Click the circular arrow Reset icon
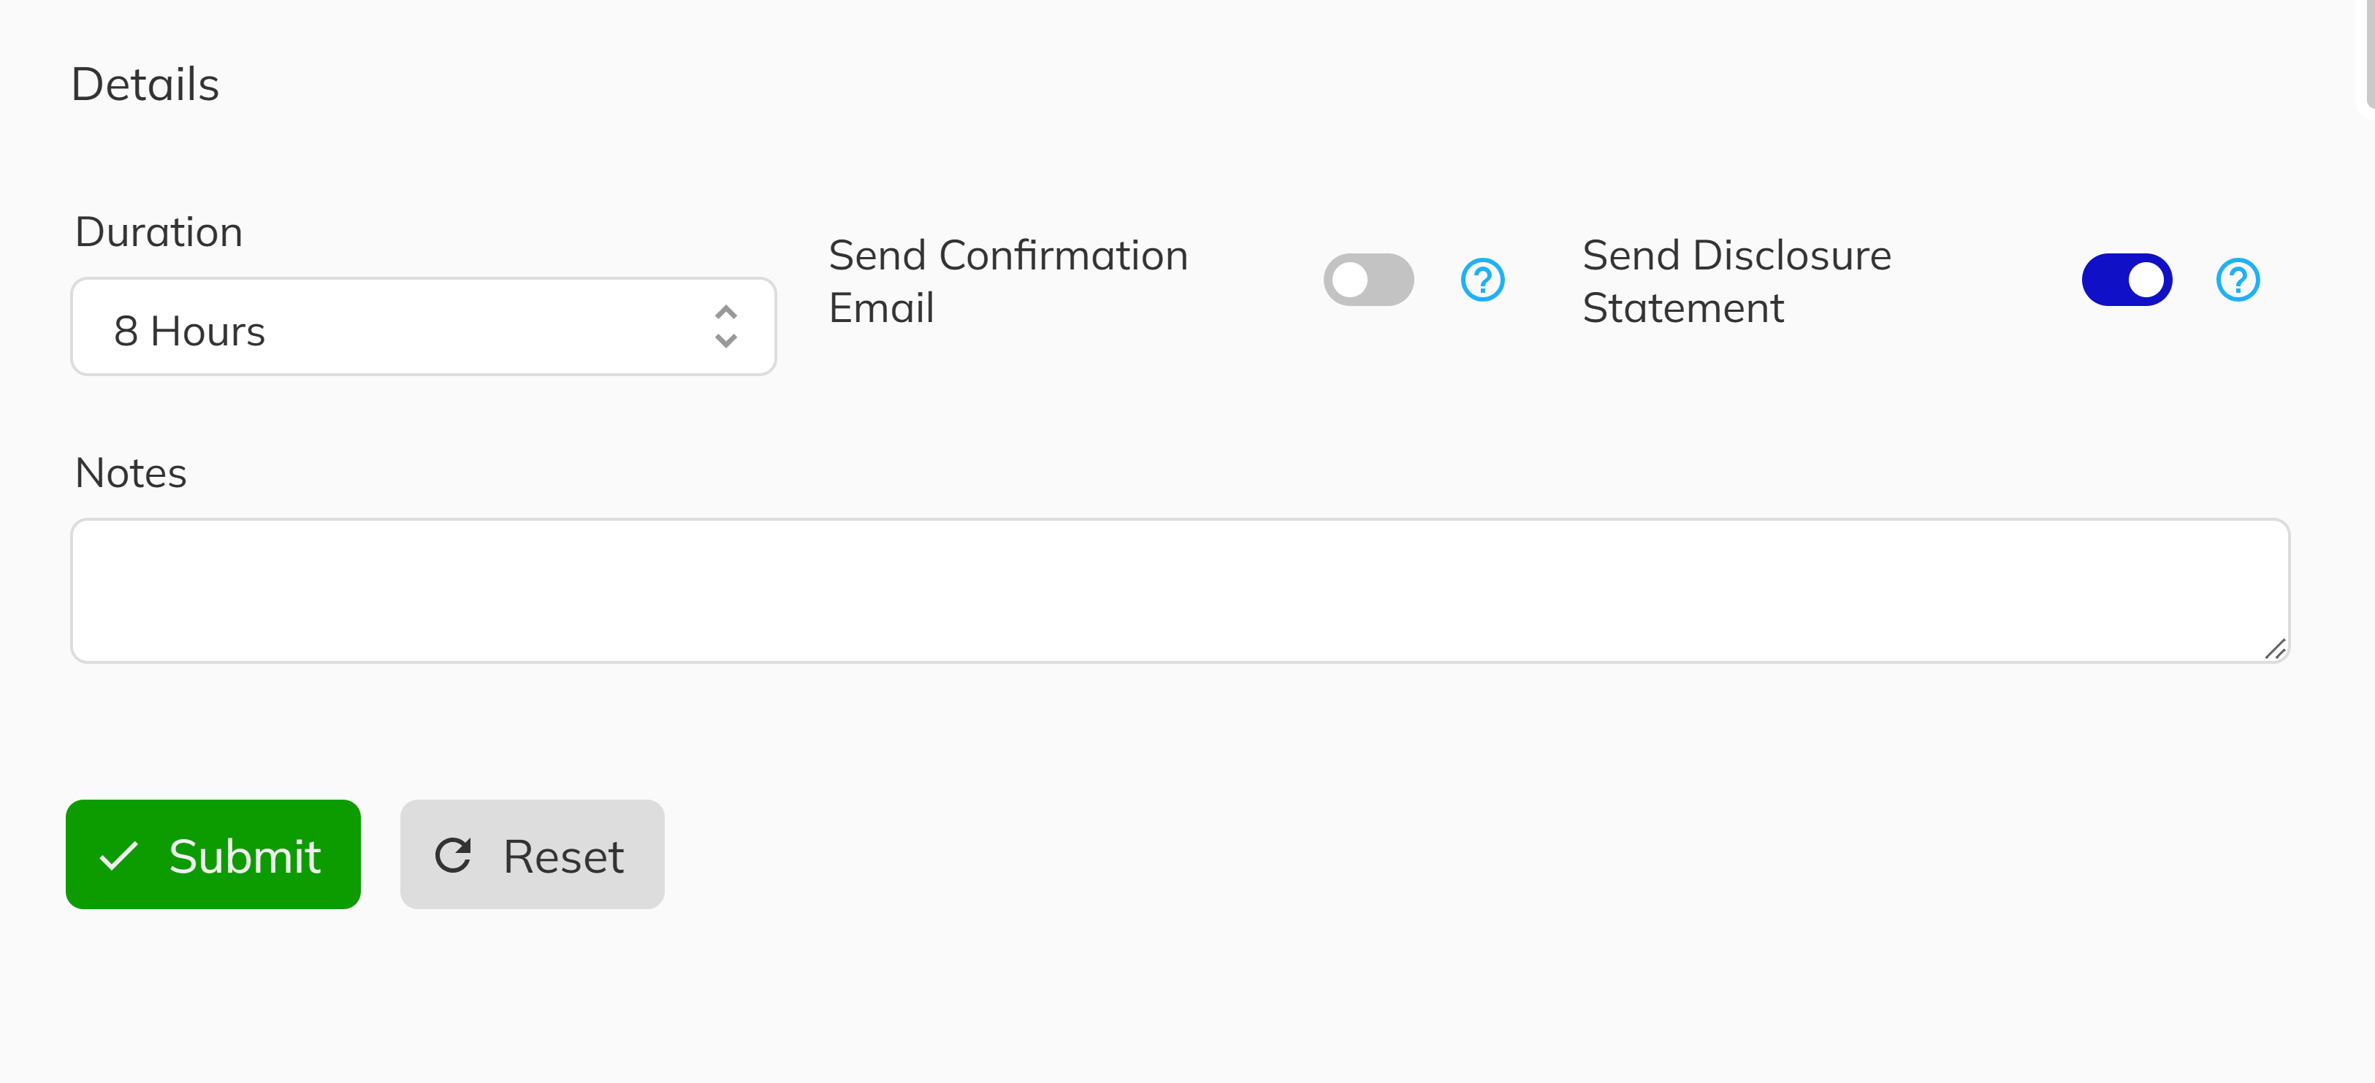This screenshot has width=2375, height=1083. pos(454,855)
